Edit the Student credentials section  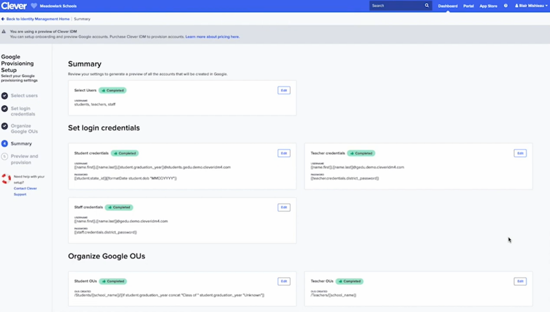point(284,153)
